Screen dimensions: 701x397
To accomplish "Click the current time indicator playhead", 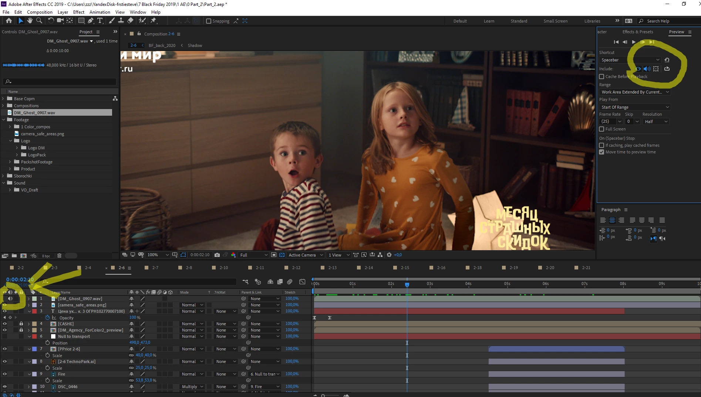I will pyautogui.click(x=407, y=285).
